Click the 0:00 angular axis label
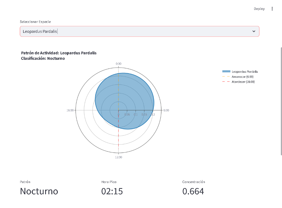This screenshot has height=208, width=282. pyautogui.click(x=118, y=64)
